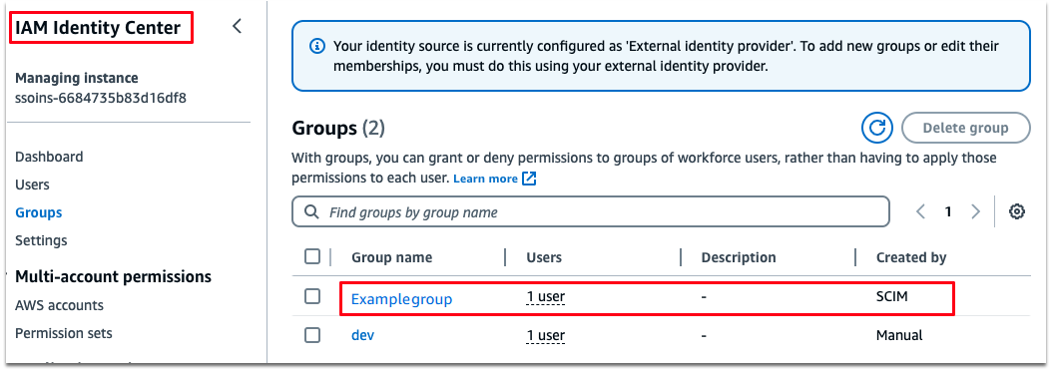The height and width of the screenshot is (371, 1055).
Task: Click 1 user in Examplegroup row
Action: click(x=546, y=296)
